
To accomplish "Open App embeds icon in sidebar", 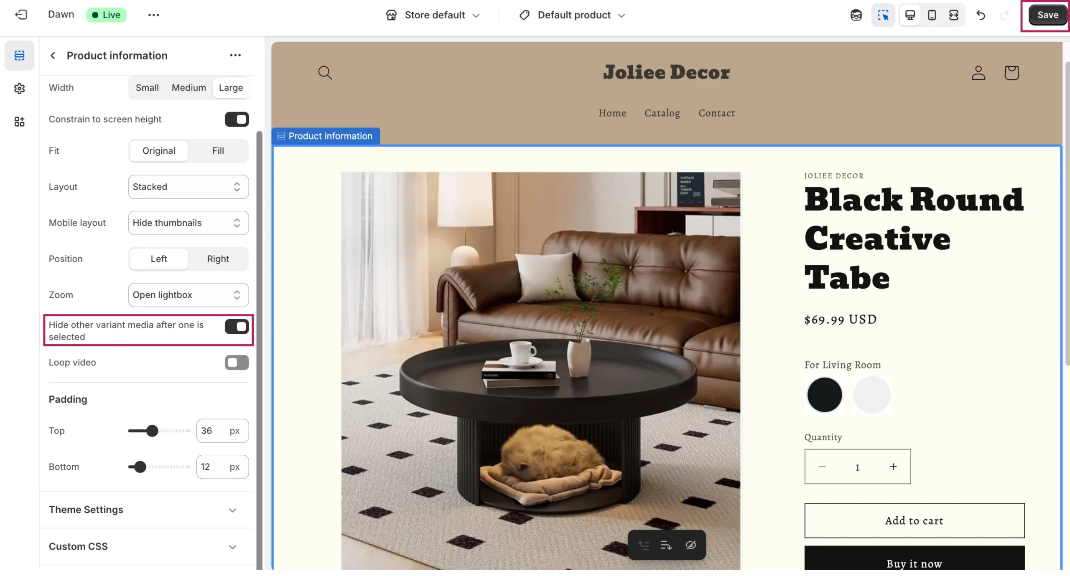I will (x=19, y=122).
